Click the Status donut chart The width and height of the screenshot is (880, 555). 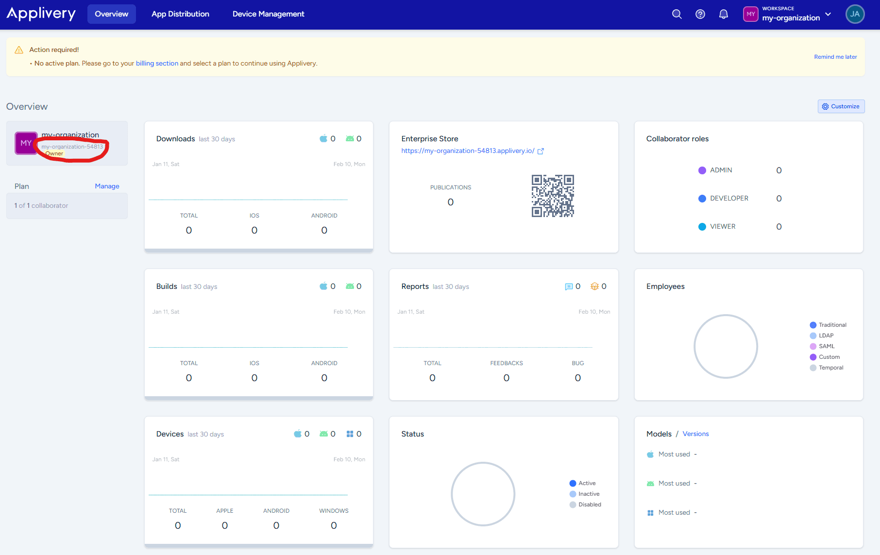point(483,494)
